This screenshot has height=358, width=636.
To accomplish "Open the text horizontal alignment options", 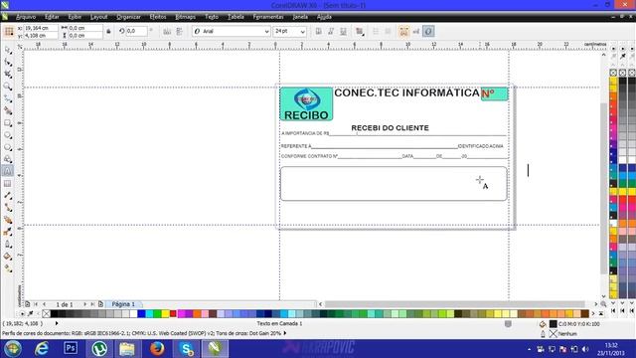I will (360, 31).
